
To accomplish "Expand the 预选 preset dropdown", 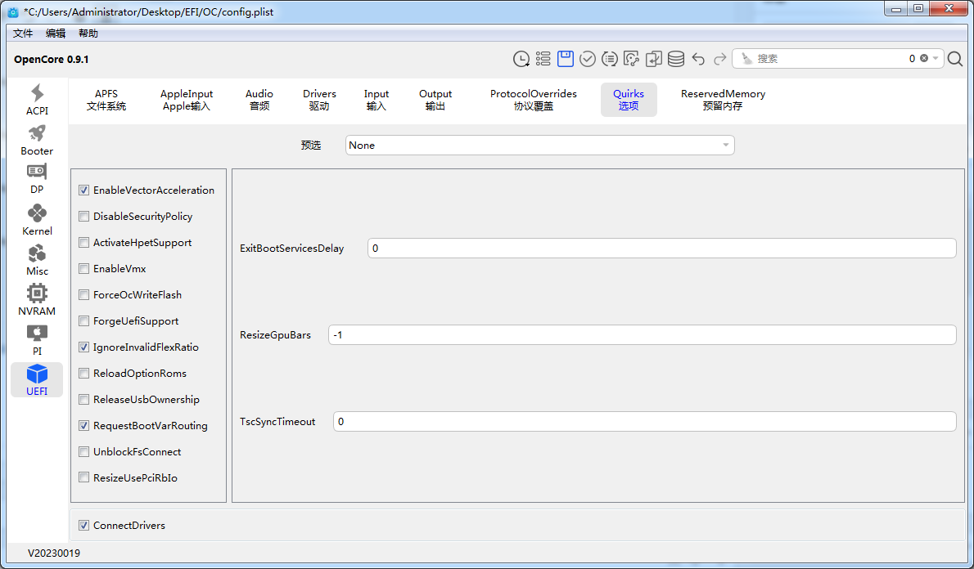I will point(539,146).
